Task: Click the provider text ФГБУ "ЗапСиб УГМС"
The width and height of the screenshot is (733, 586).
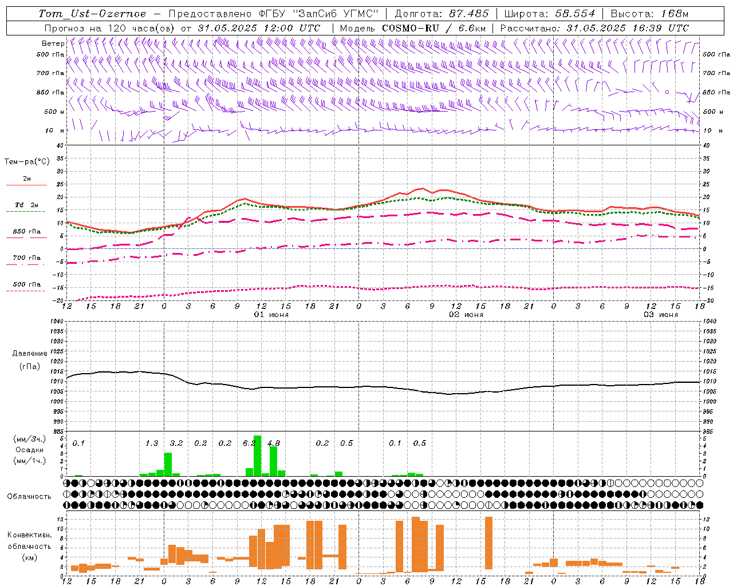Action: point(320,14)
